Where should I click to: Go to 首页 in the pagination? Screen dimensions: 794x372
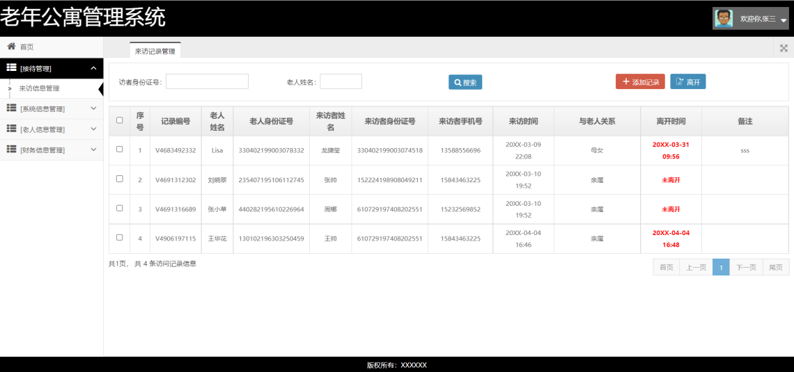(667, 268)
